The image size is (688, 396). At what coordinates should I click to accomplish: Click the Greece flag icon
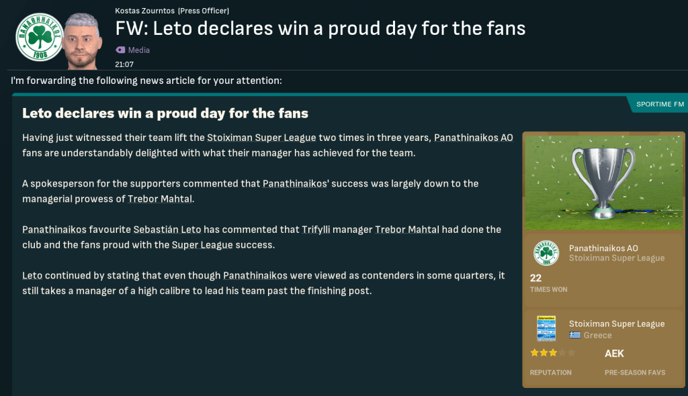pyautogui.click(x=574, y=336)
